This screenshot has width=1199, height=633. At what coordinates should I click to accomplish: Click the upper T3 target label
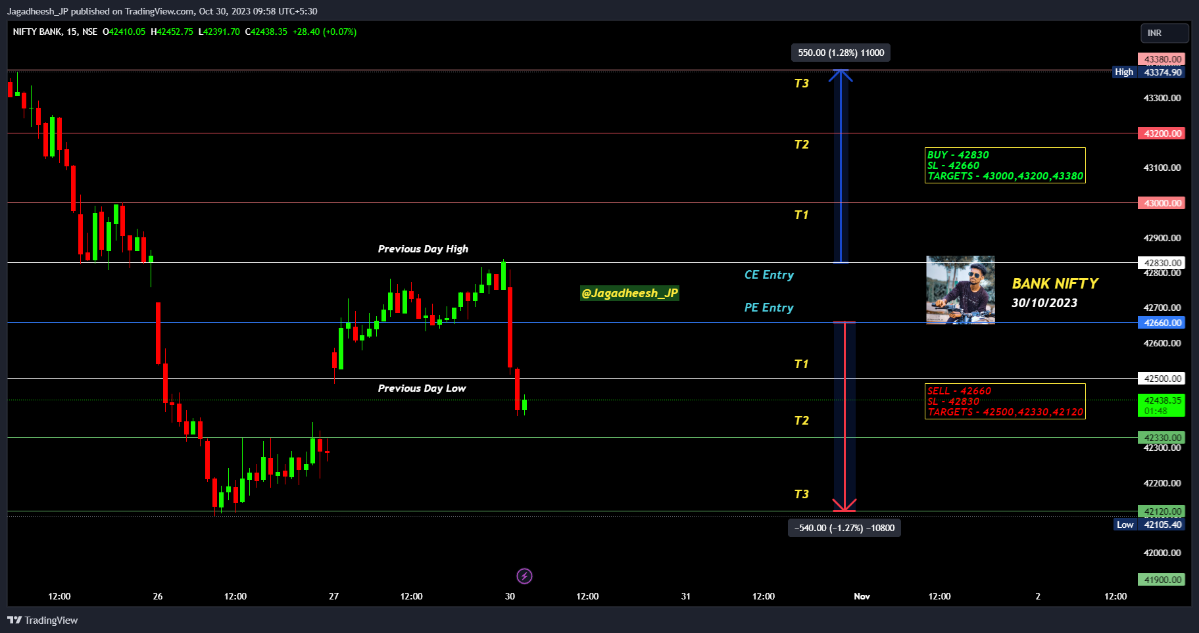pyautogui.click(x=801, y=83)
